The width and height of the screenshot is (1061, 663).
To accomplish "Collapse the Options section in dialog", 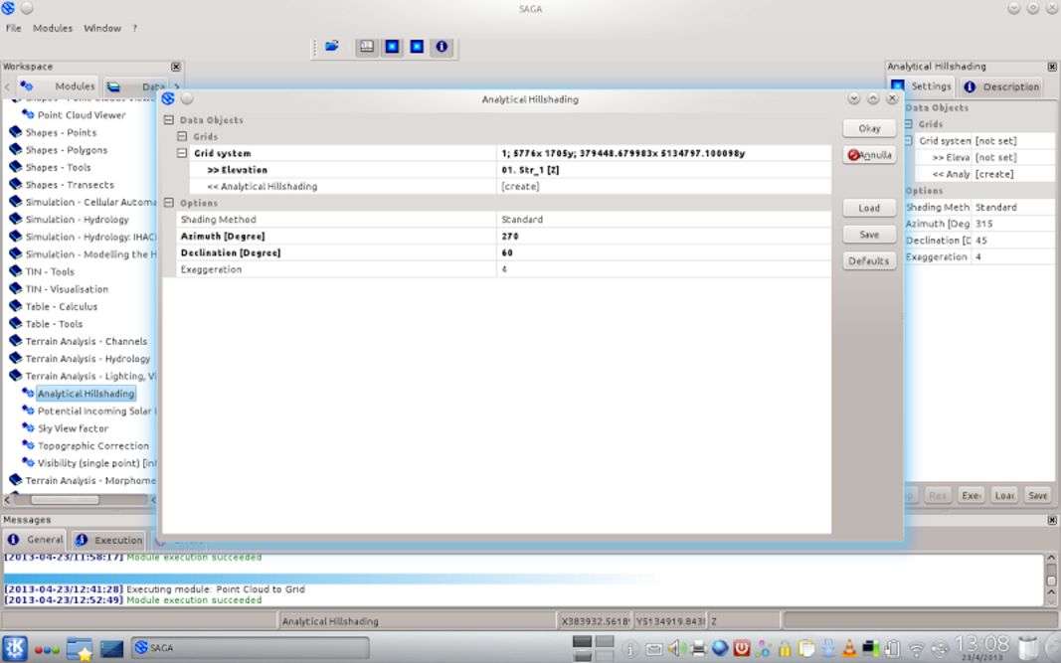I will pyautogui.click(x=168, y=203).
